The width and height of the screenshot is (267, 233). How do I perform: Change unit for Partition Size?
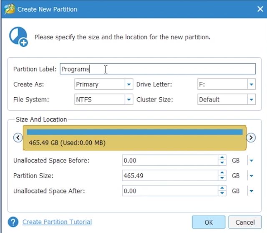coord(251,175)
